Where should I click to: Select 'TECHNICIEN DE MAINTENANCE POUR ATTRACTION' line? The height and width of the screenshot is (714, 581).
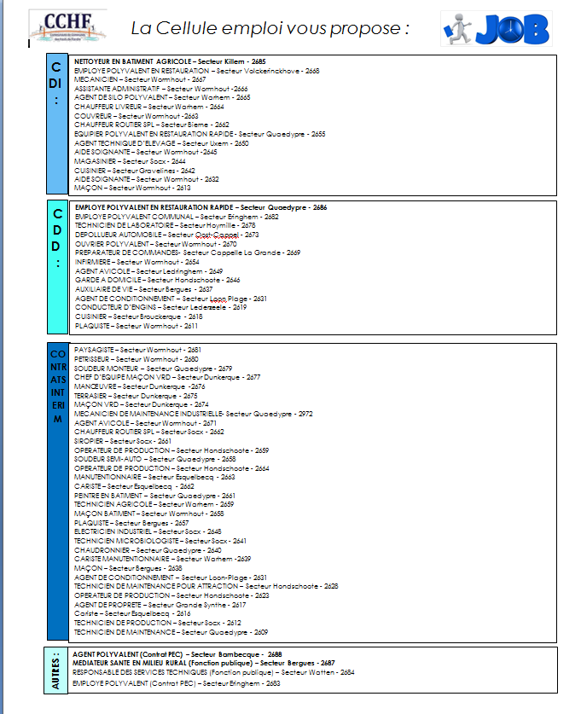click(x=206, y=587)
